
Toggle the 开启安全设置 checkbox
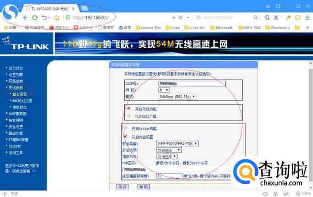[125, 137]
